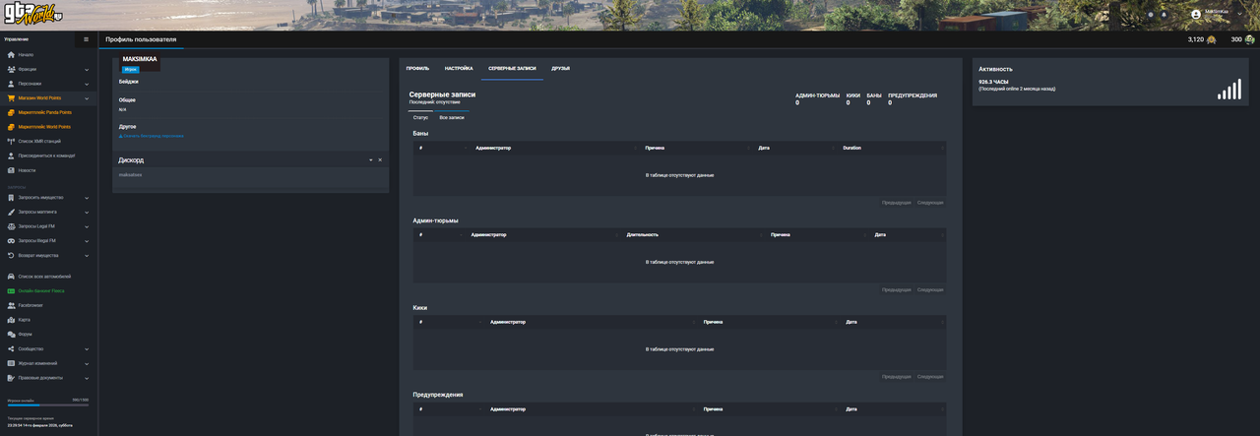Click Журнал изменений icon

11,363
